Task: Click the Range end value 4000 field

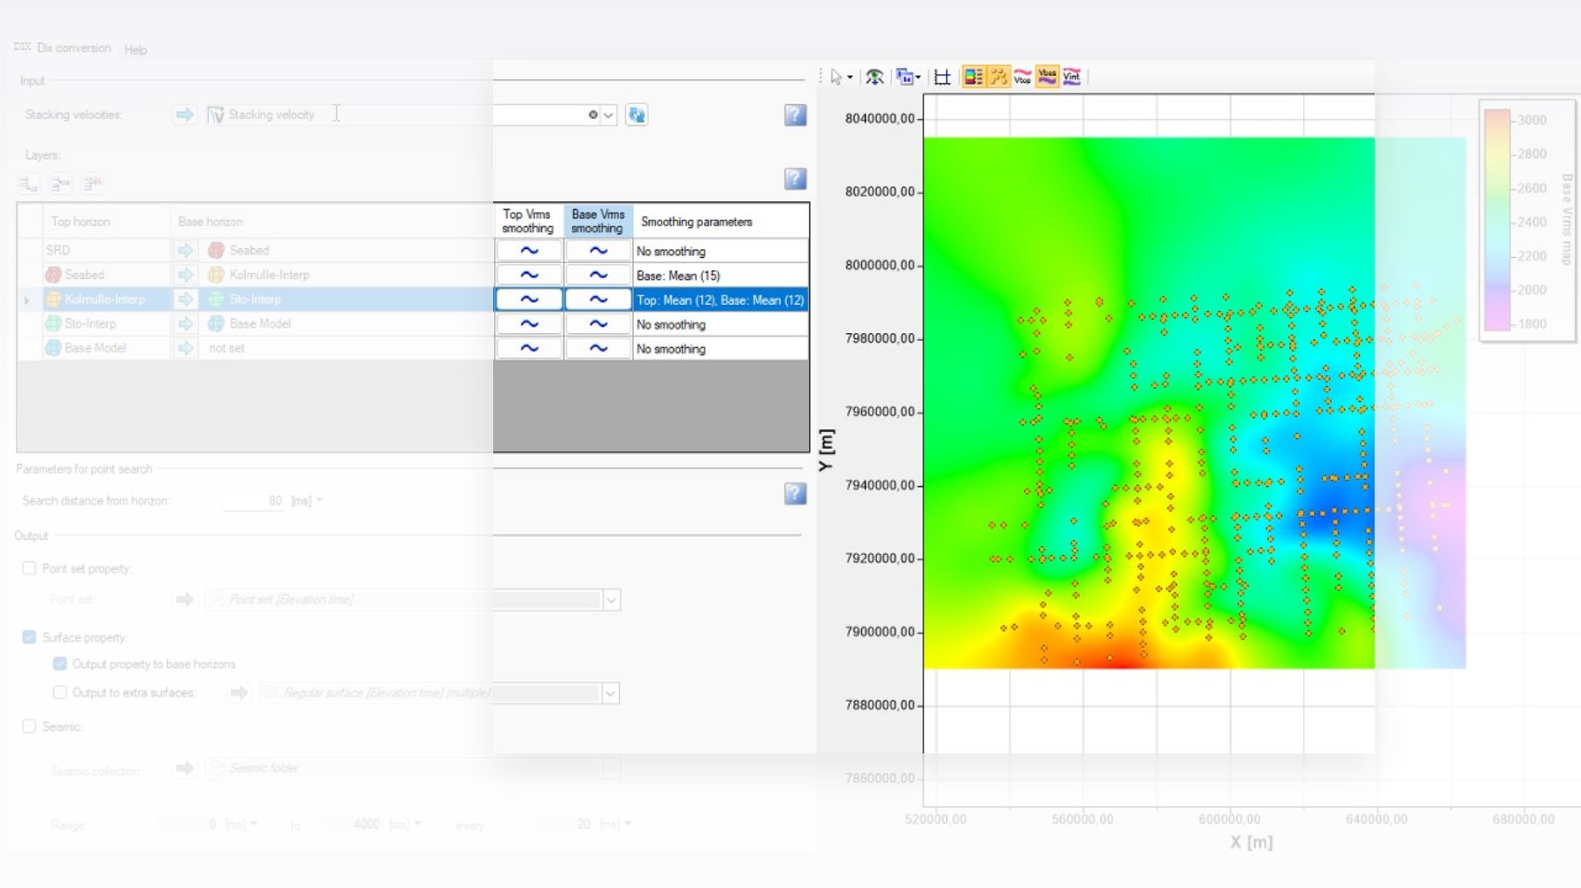Action: tap(352, 824)
